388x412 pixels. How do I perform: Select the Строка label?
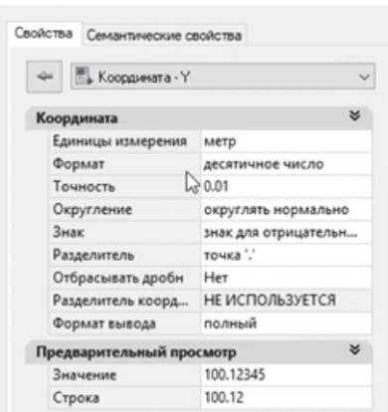76,397
